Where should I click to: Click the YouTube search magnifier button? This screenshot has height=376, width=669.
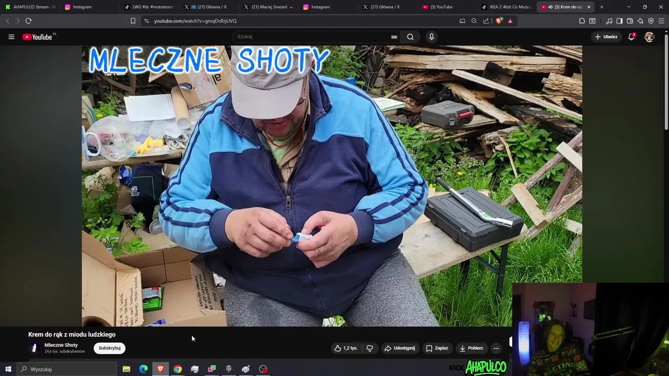[x=410, y=37]
